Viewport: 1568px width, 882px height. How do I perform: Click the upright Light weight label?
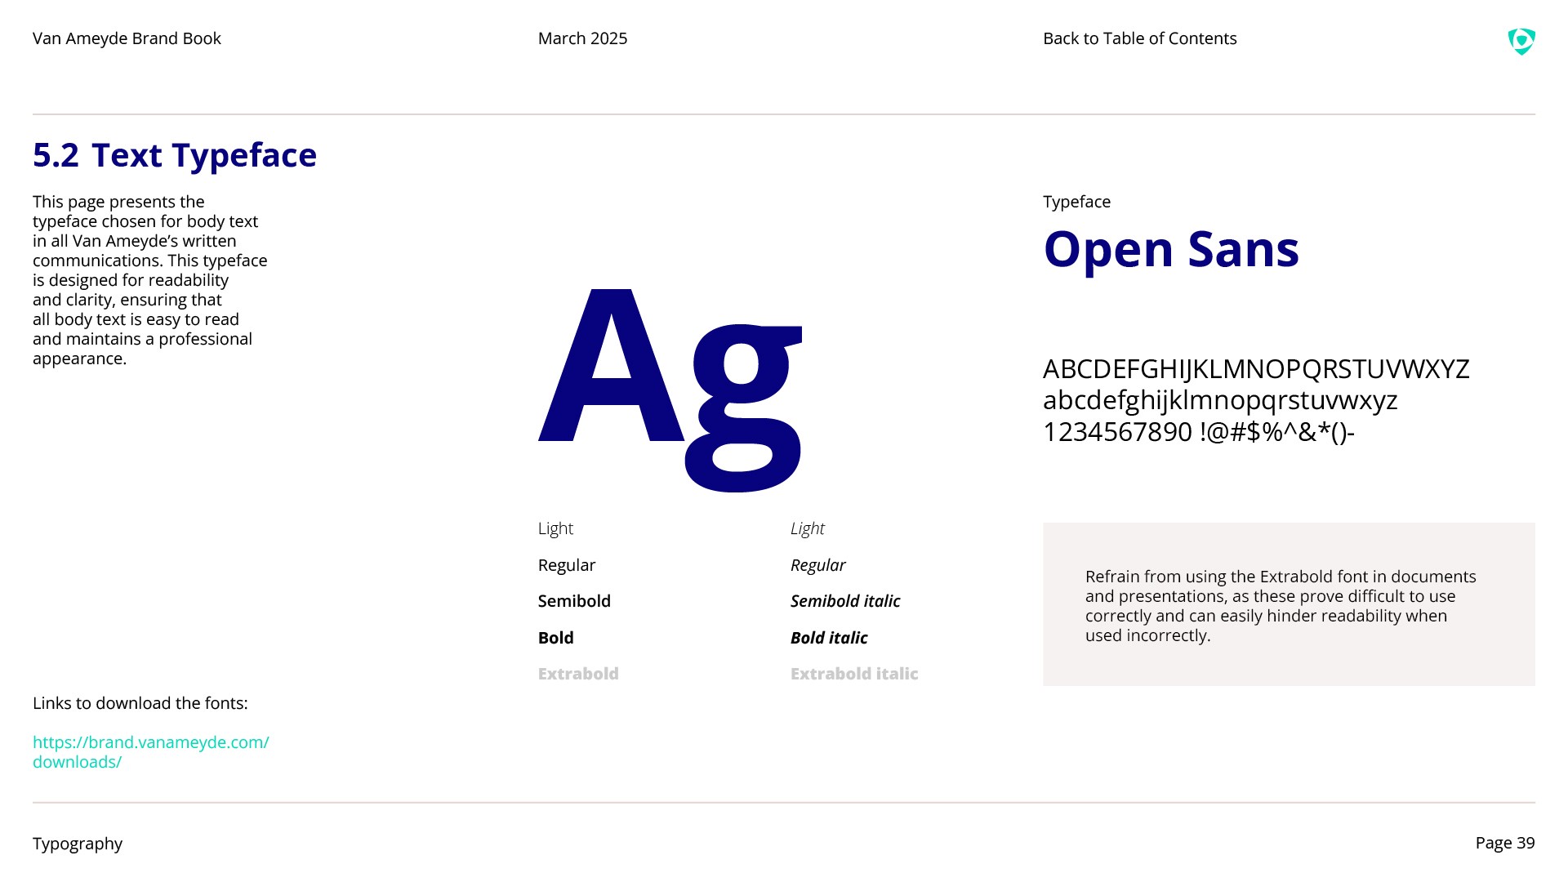[555, 528]
